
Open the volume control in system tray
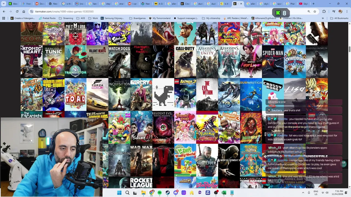(x=327, y=193)
